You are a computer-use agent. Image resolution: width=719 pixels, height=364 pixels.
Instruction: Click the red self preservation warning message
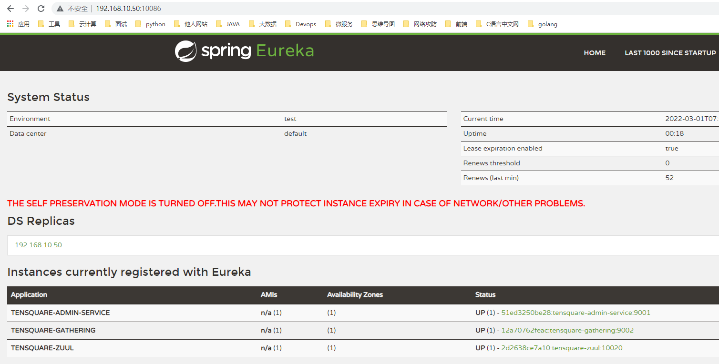[x=296, y=203]
